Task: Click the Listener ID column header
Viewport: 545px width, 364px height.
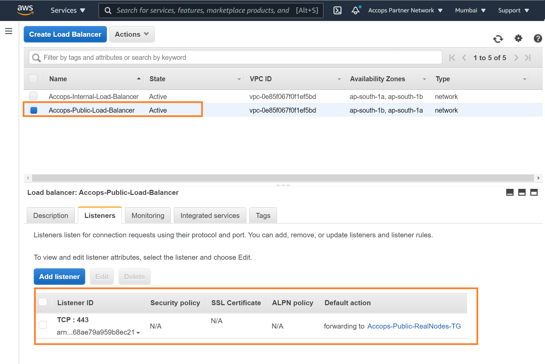Action: (x=76, y=303)
